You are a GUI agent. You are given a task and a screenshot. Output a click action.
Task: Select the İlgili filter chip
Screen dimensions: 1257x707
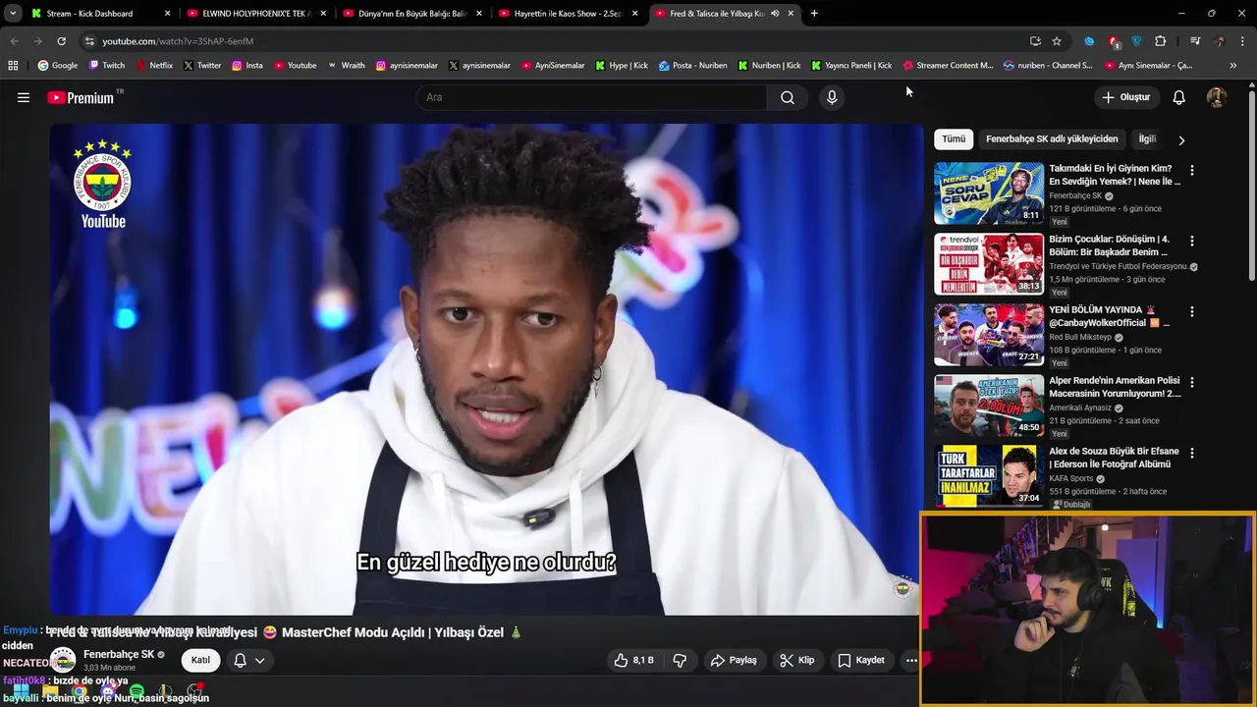click(1147, 139)
